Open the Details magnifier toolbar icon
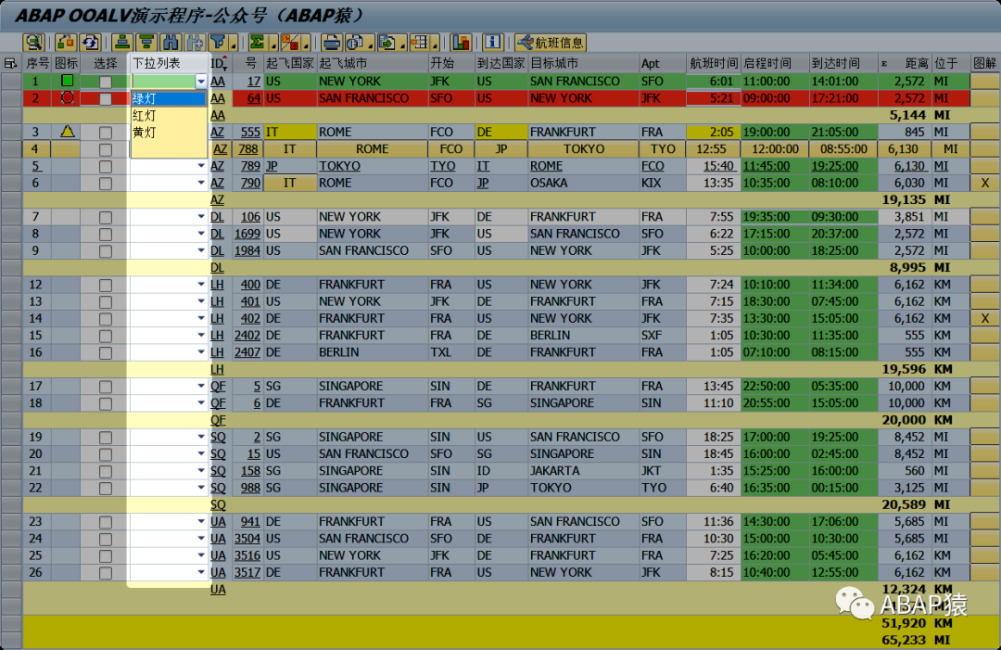The width and height of the screenshot is (1001, 650). (33, 43)
